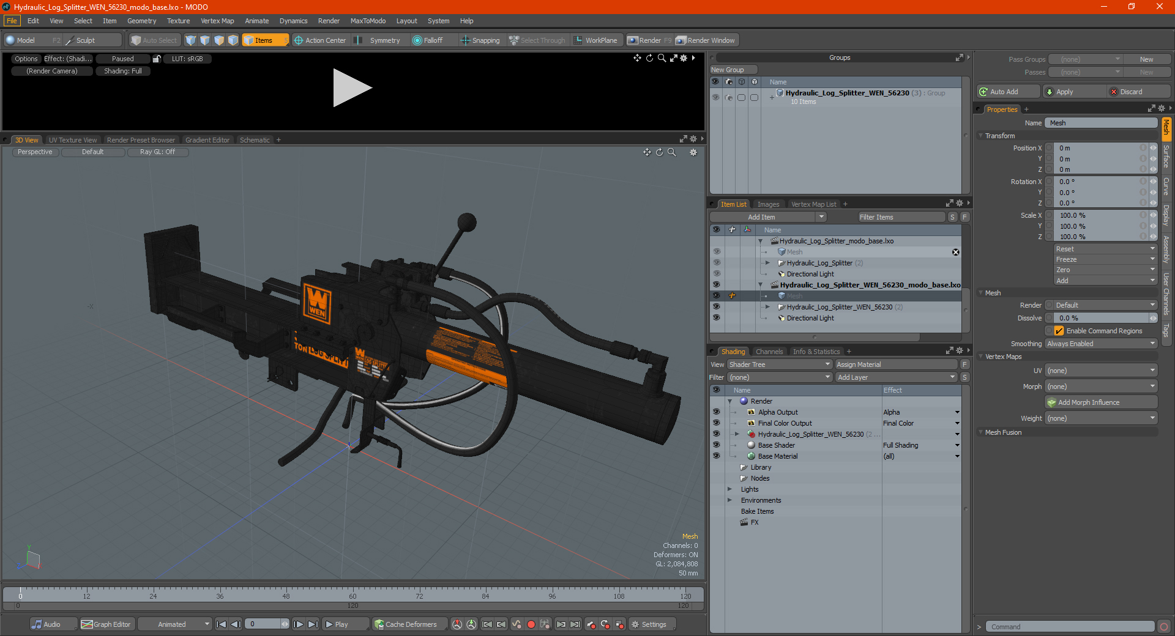Hide Base Material layer
1175x636 pixels.
716,456
